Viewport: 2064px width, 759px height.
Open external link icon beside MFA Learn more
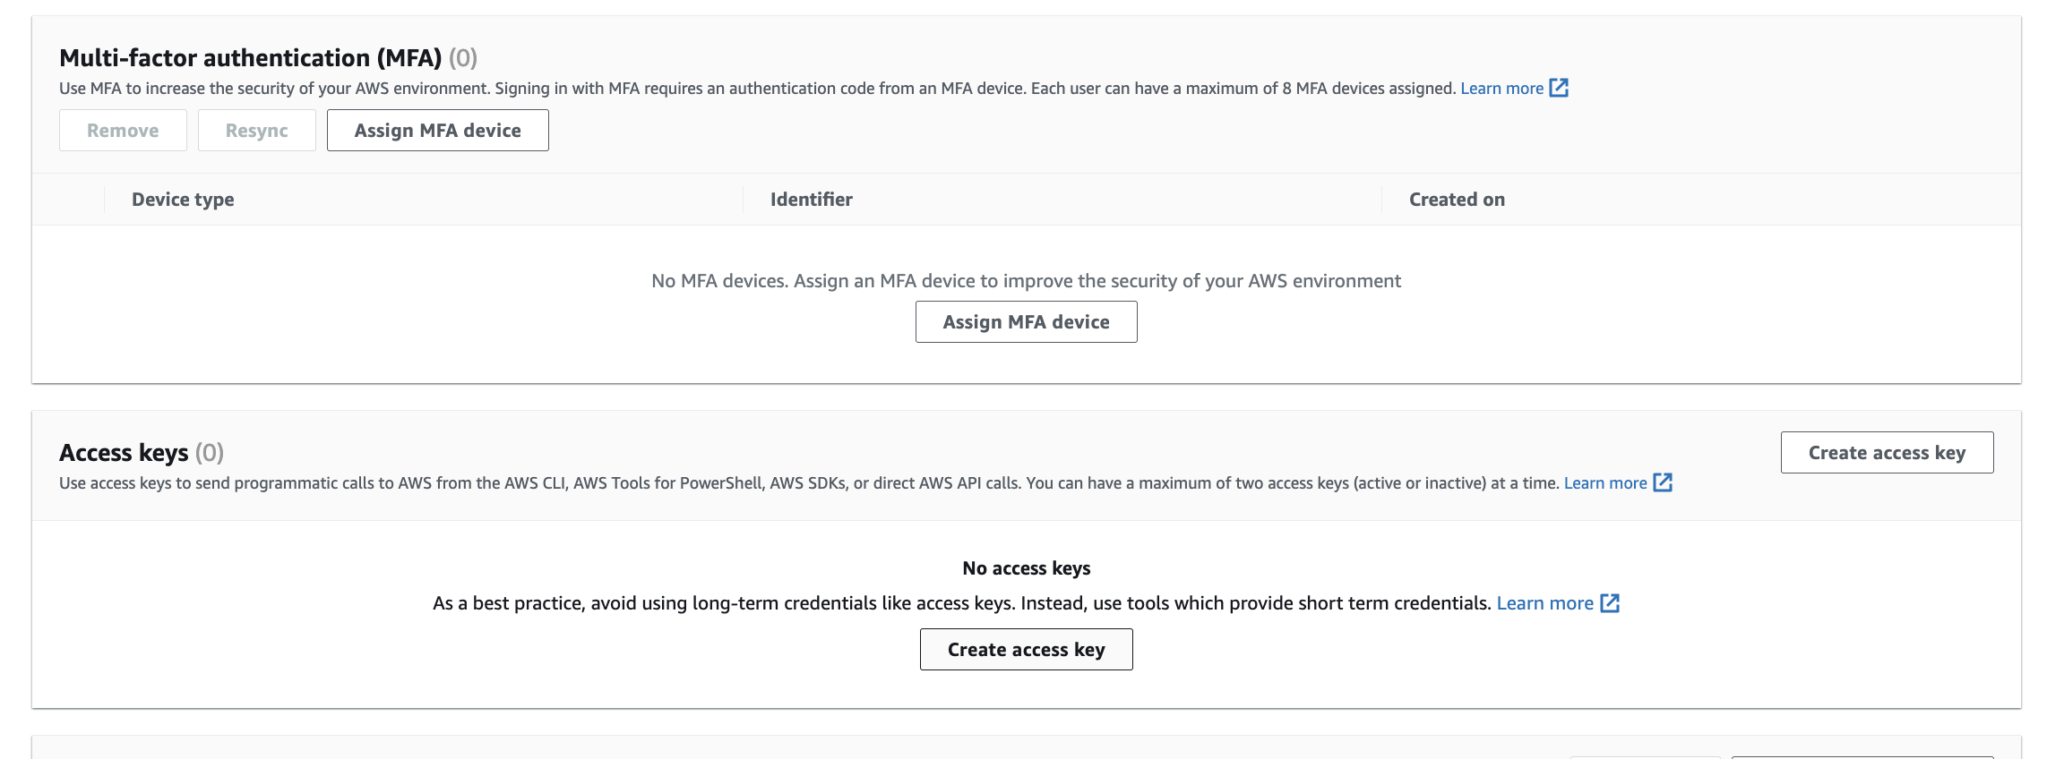pos(1559,88)
